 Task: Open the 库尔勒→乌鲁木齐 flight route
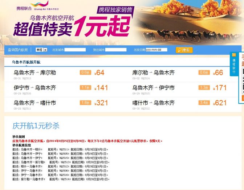click(154, 73)
